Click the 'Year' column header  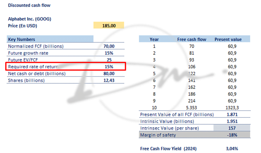pos(154,39)
